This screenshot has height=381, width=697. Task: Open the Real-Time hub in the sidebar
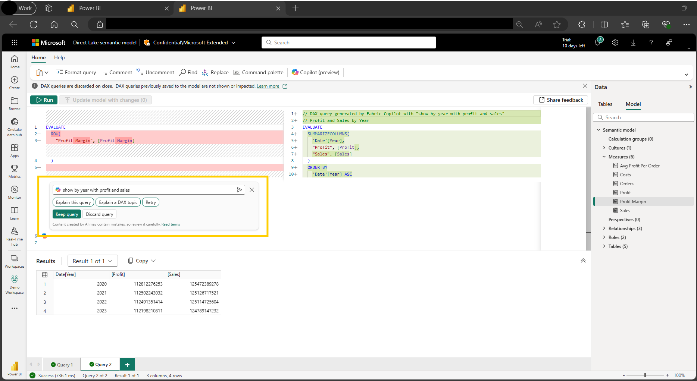coord(15,236)
